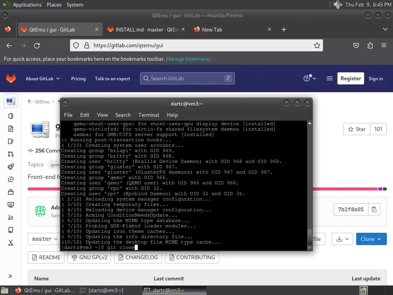Switch to the INSTALL.md tab

(x=147, y=30)
